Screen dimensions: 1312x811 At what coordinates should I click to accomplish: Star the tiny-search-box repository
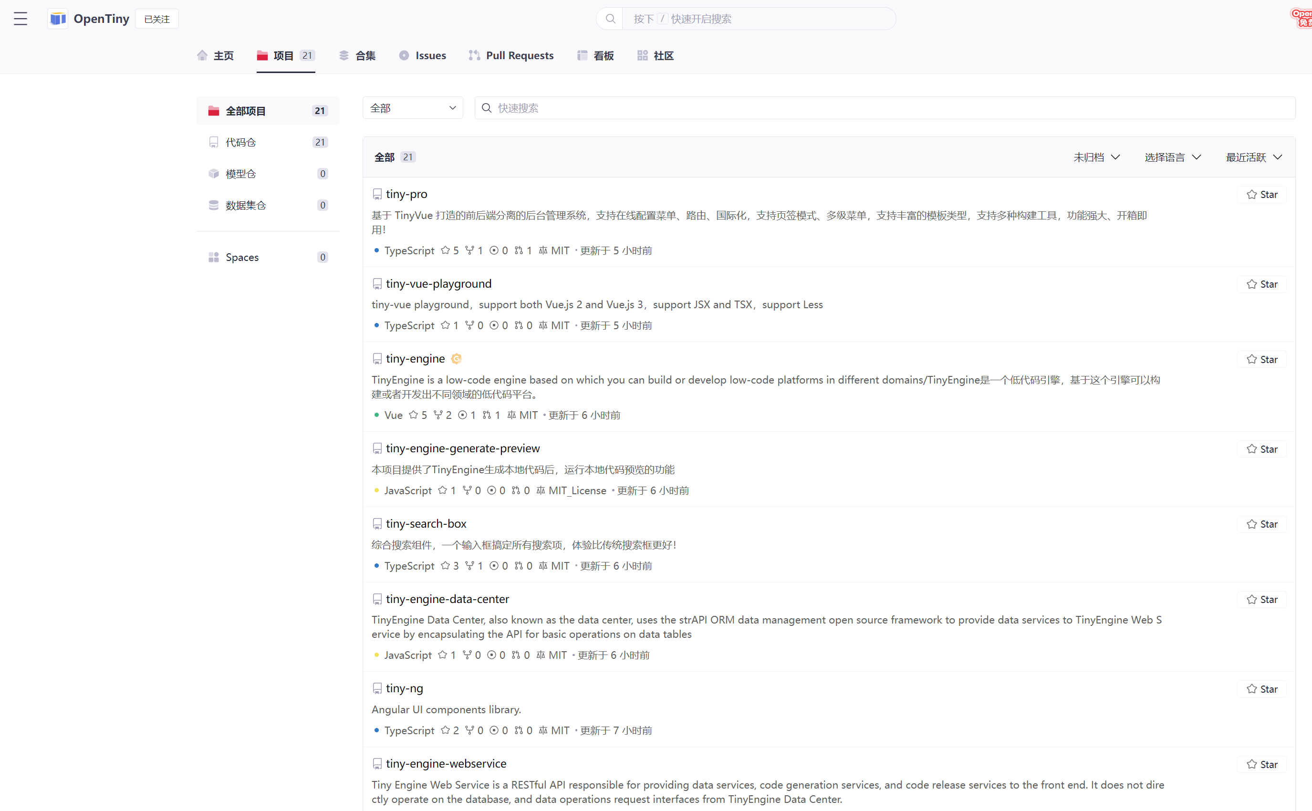click(1261, 524)
